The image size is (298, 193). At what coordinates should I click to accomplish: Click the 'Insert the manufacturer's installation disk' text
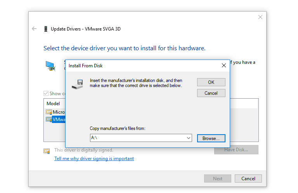pos(136,83)
